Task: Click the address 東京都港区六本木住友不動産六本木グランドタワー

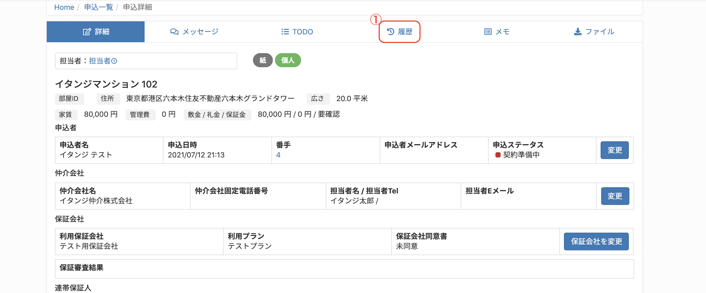Action: tap(210, 98)
